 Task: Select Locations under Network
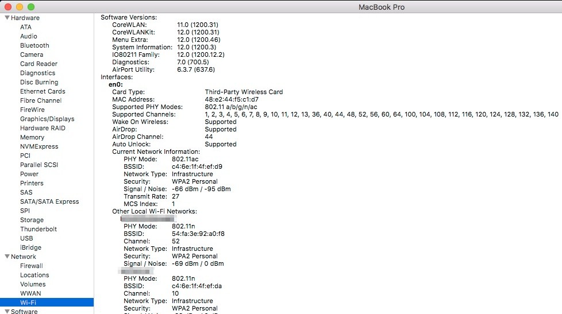[34, 275]
